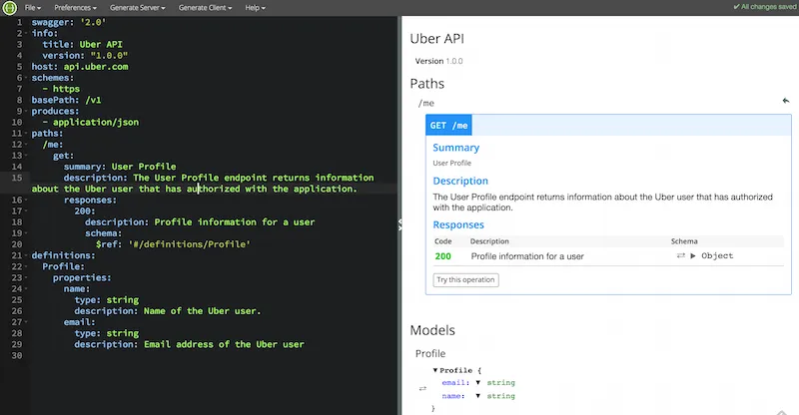Fold the definitions block at line 21
Screen dimensions: 799x415
(x=26, y=255)
